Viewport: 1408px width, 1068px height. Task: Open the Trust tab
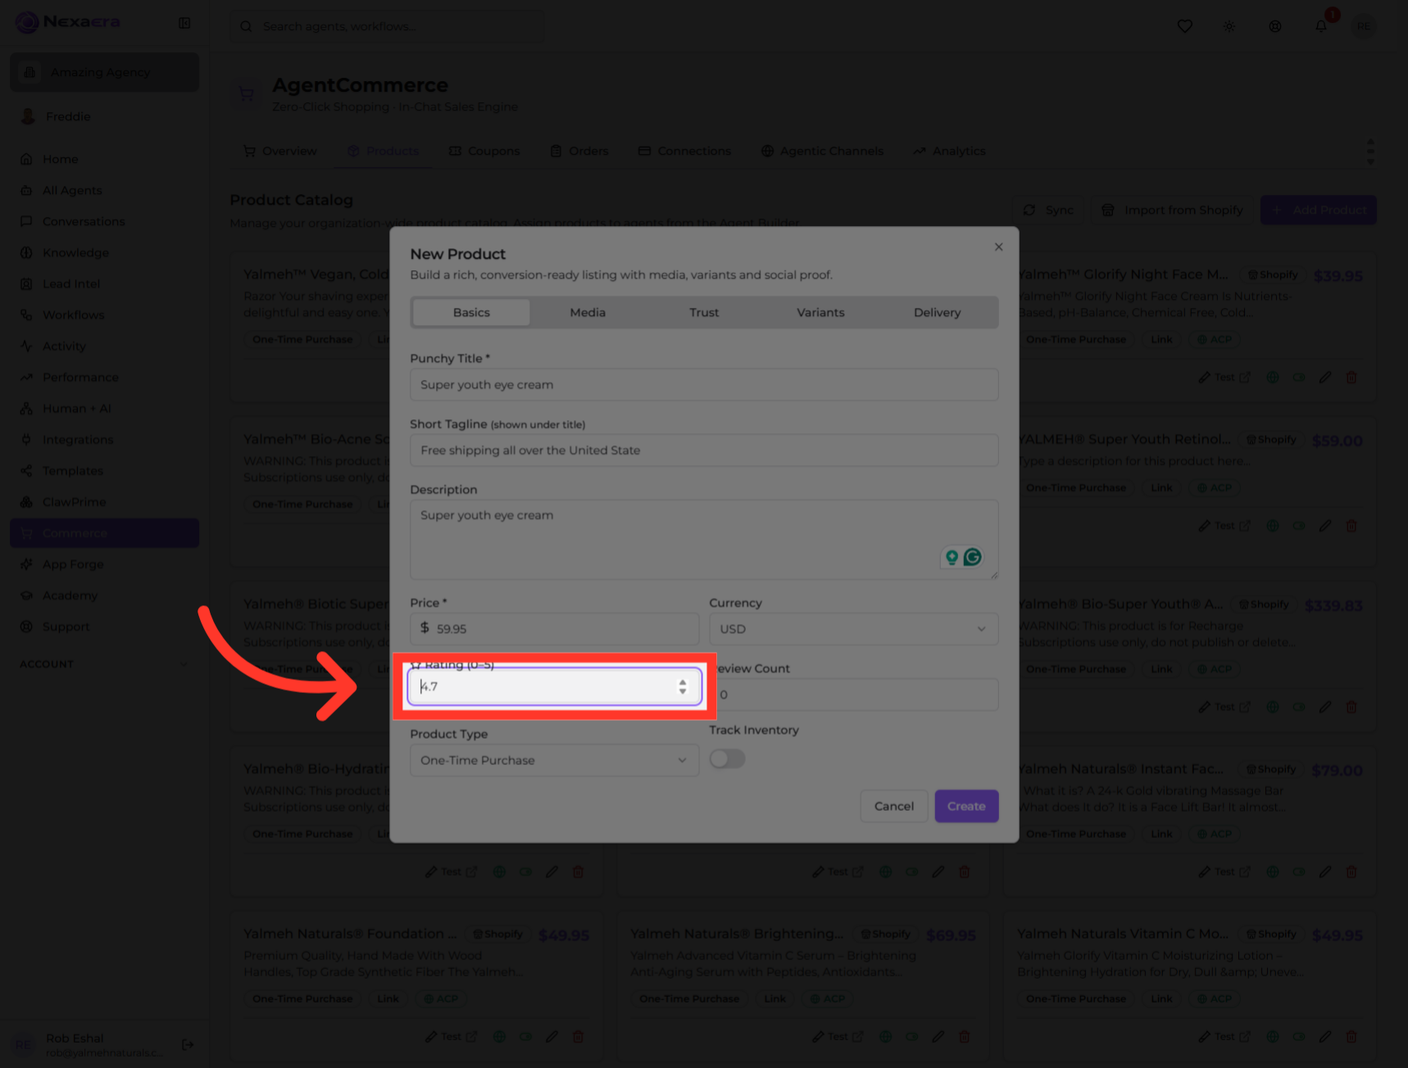[x=704, y=312]
